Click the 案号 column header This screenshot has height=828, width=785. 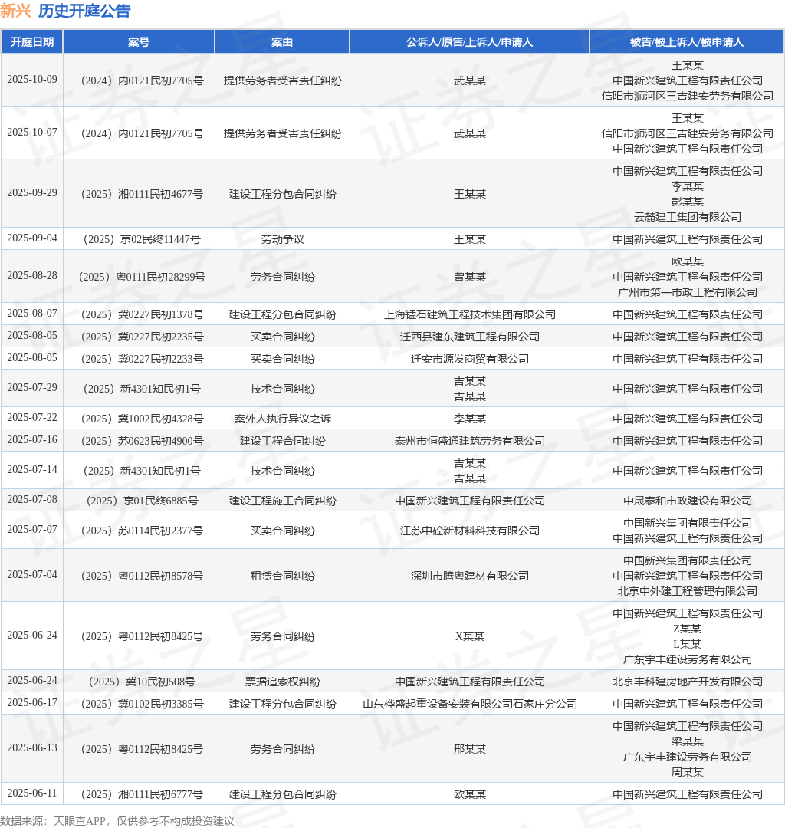click(139, 42)
